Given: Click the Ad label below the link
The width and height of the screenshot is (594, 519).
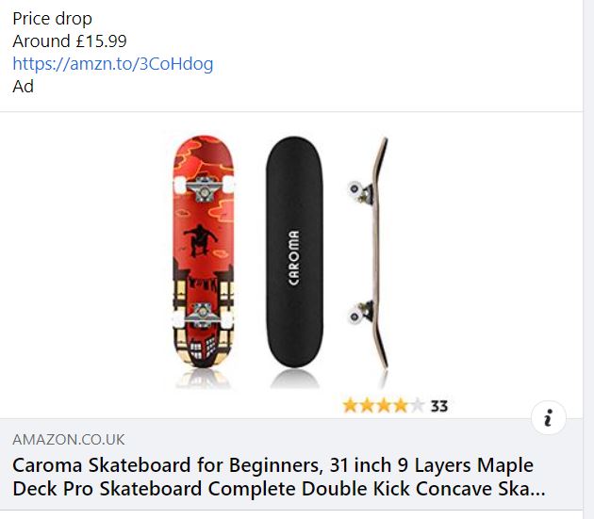Looking at the screenshot, I should (x=24, y=87).
